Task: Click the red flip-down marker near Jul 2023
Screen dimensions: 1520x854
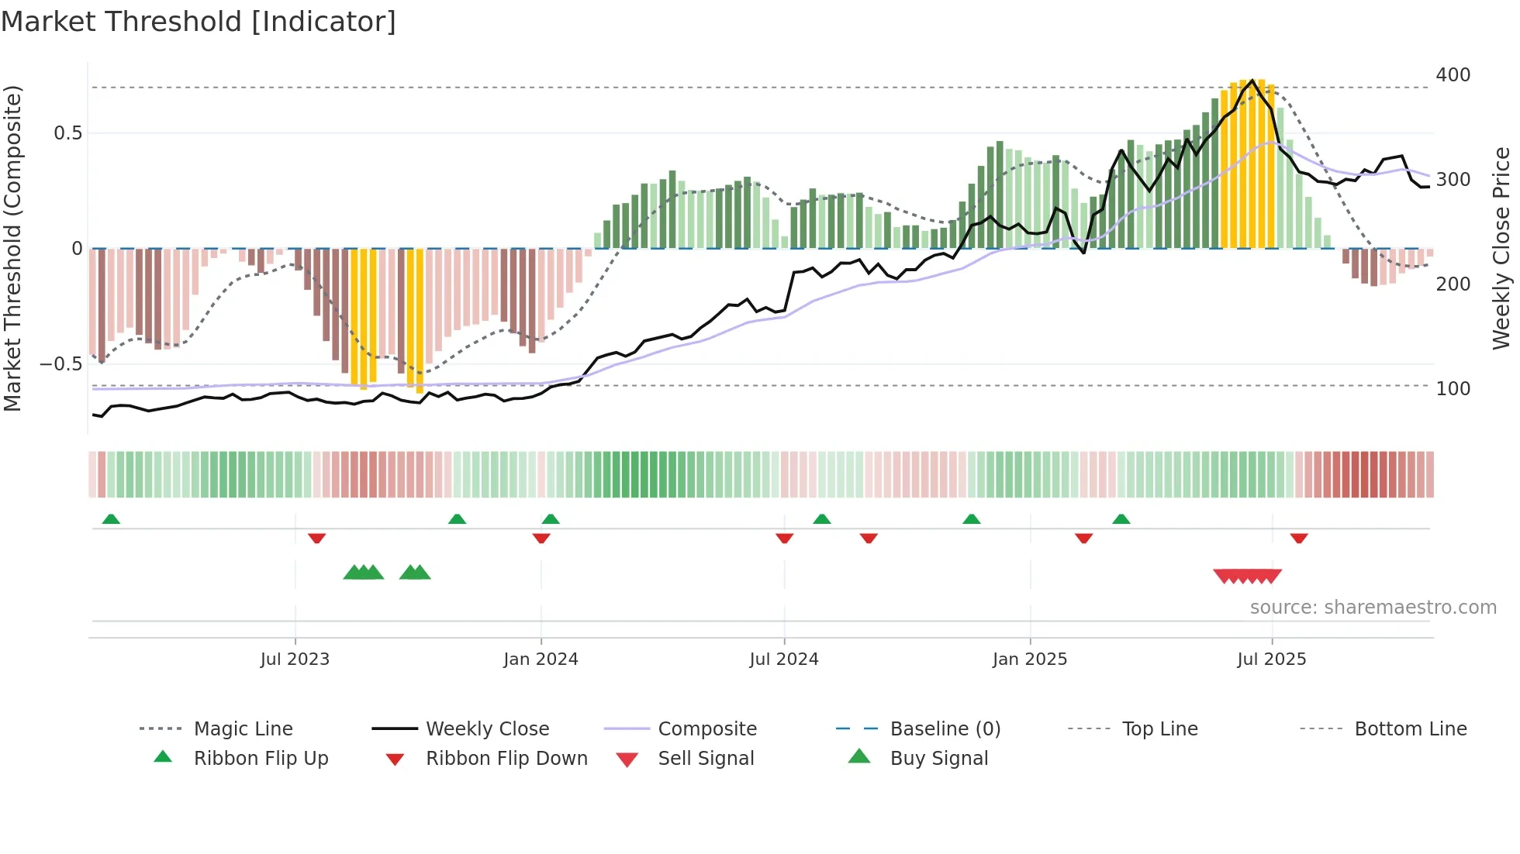Action: point(316,538)
